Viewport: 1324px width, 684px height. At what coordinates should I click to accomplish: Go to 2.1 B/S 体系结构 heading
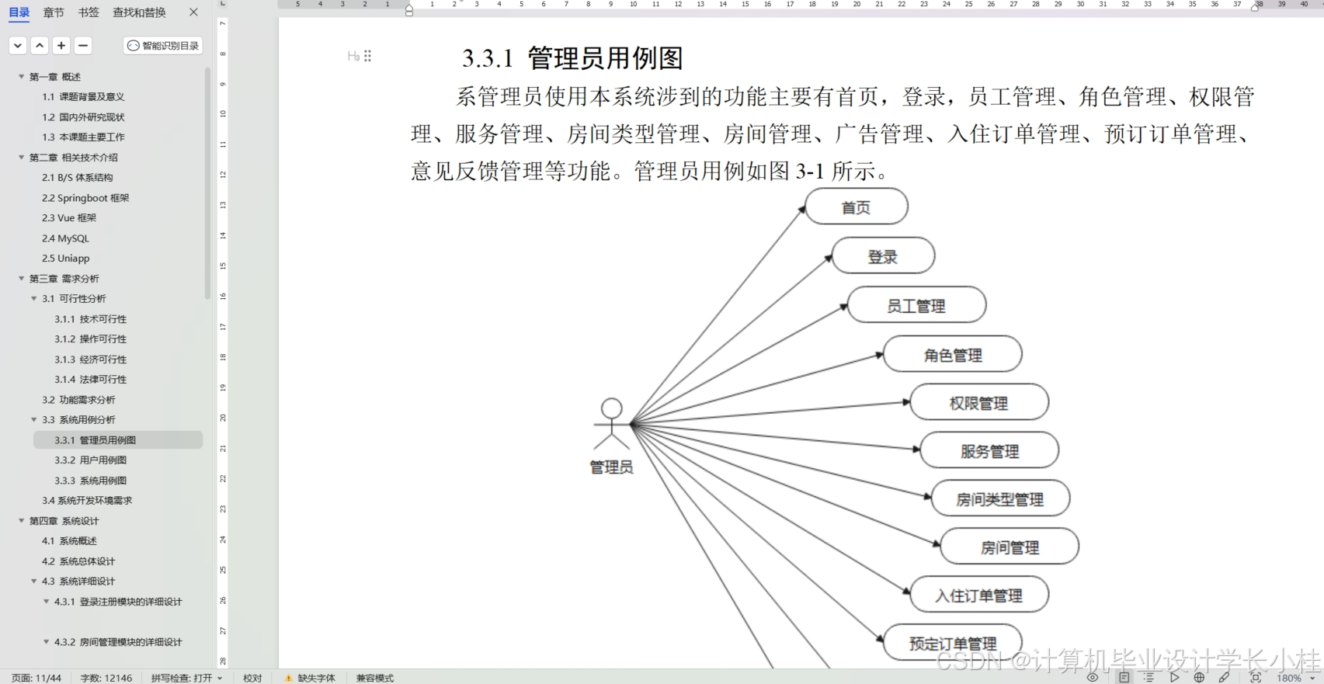tap(78, 178)
